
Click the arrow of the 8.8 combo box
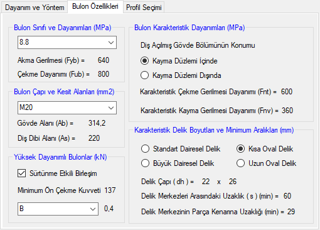111,43
